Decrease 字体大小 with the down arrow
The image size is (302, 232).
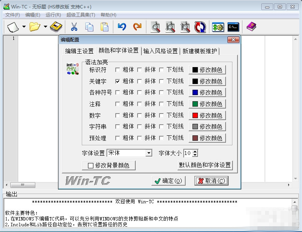point(195,155)
